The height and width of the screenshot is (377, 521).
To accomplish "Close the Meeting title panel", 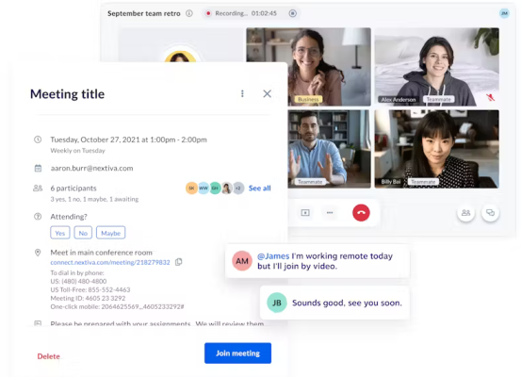I will coord(268,93).
